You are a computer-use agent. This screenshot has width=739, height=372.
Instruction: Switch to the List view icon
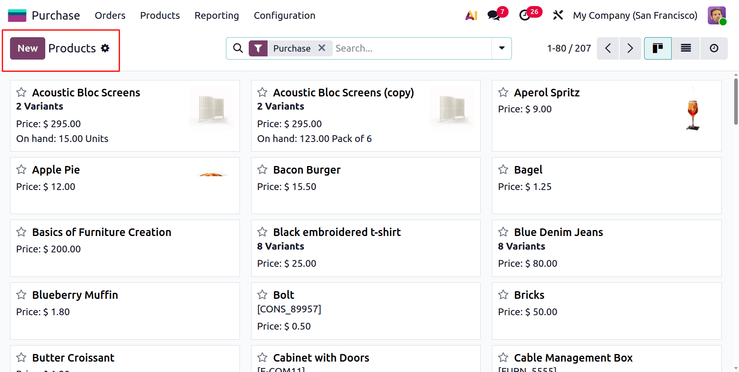point(686,48)
